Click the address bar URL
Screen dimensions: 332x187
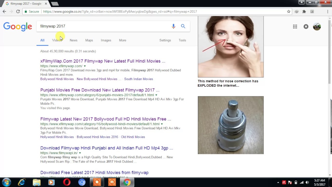point(120,11)
